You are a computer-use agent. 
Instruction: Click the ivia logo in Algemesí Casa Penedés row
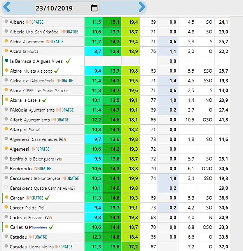(x=62, y=139)
